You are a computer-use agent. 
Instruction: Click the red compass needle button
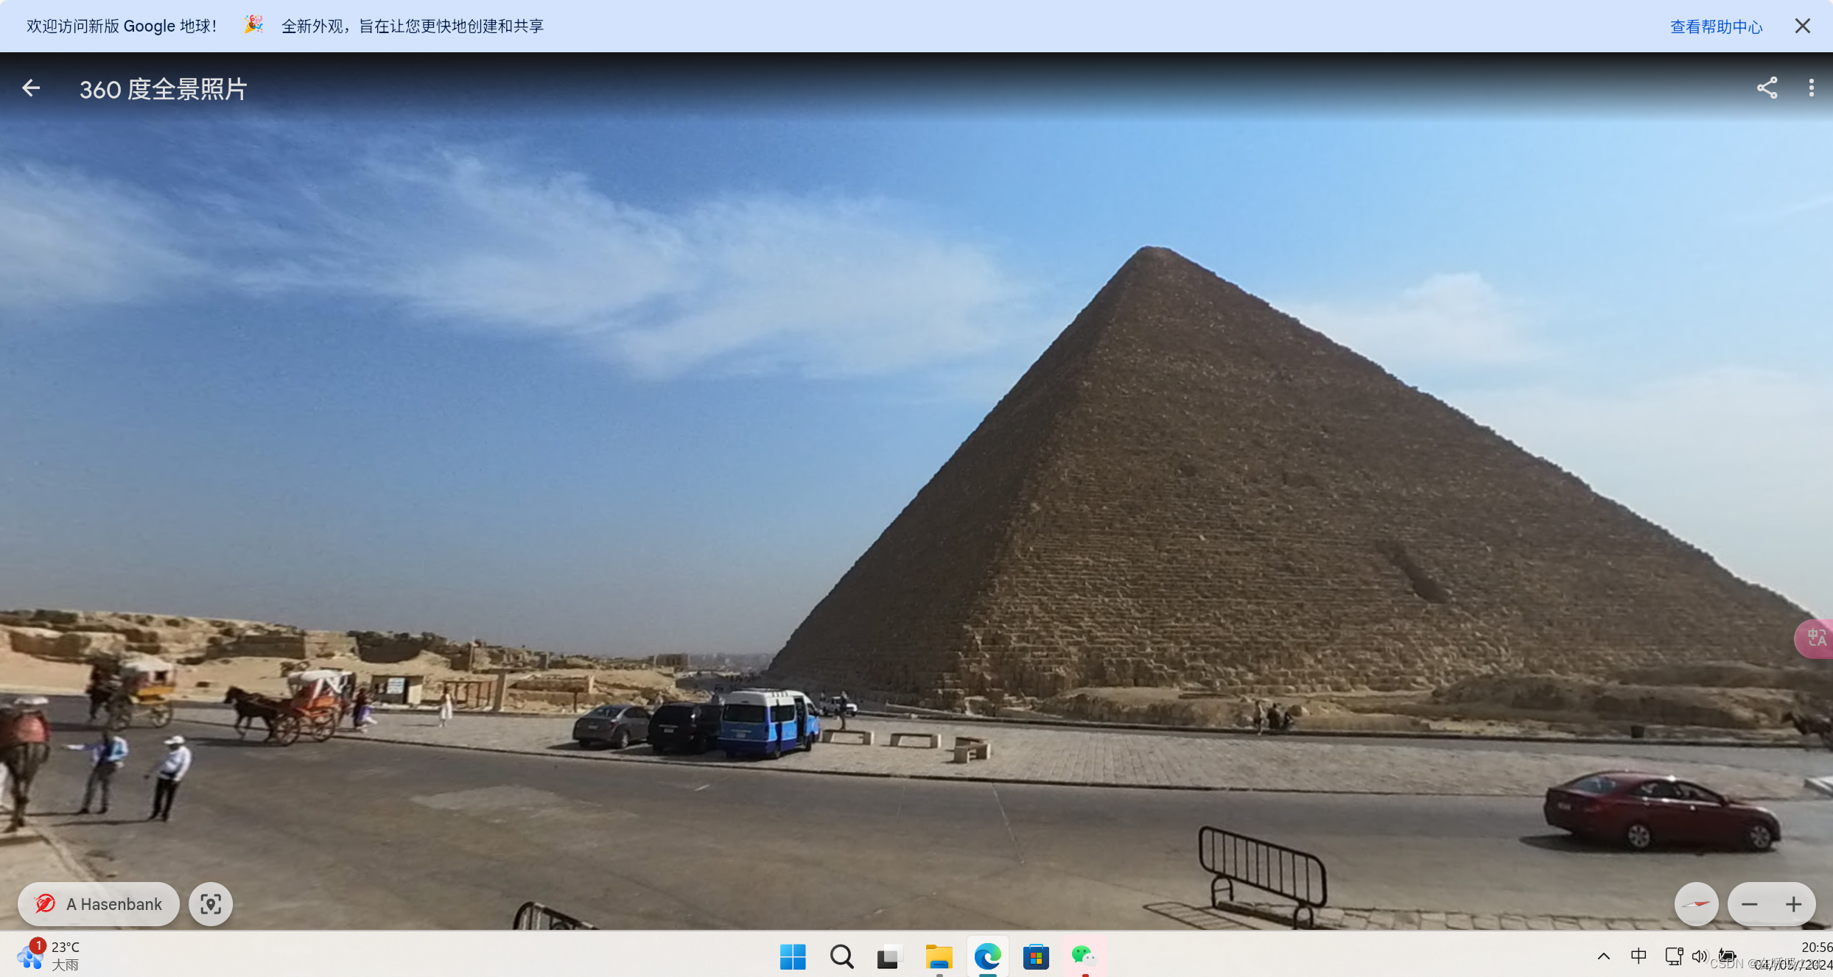(1696, 904)
